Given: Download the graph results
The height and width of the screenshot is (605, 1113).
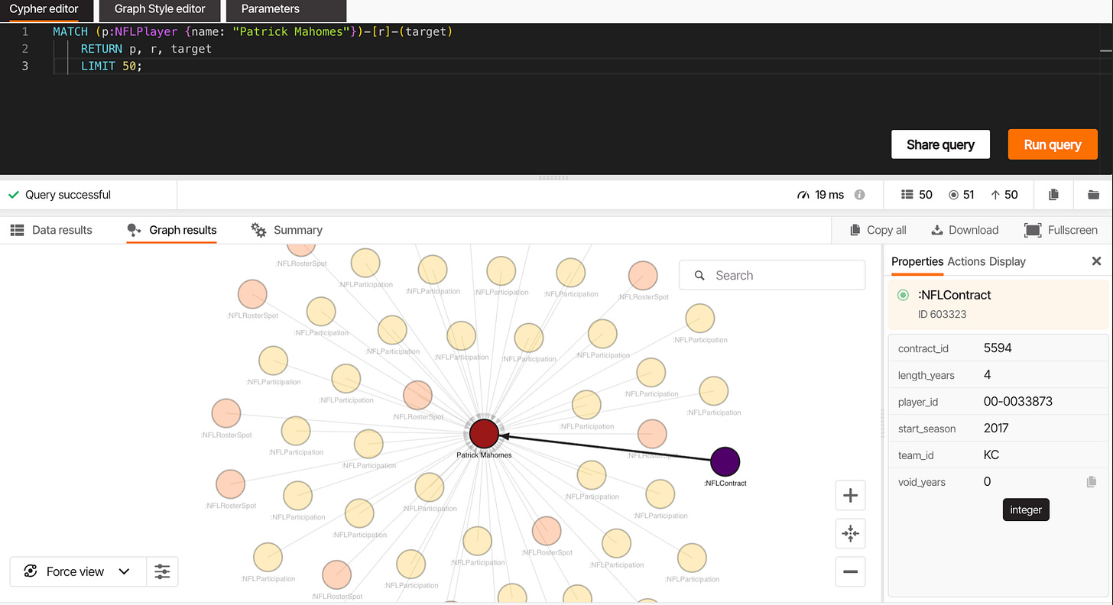Looking at the screenshot, I should (x=965, y=230).
